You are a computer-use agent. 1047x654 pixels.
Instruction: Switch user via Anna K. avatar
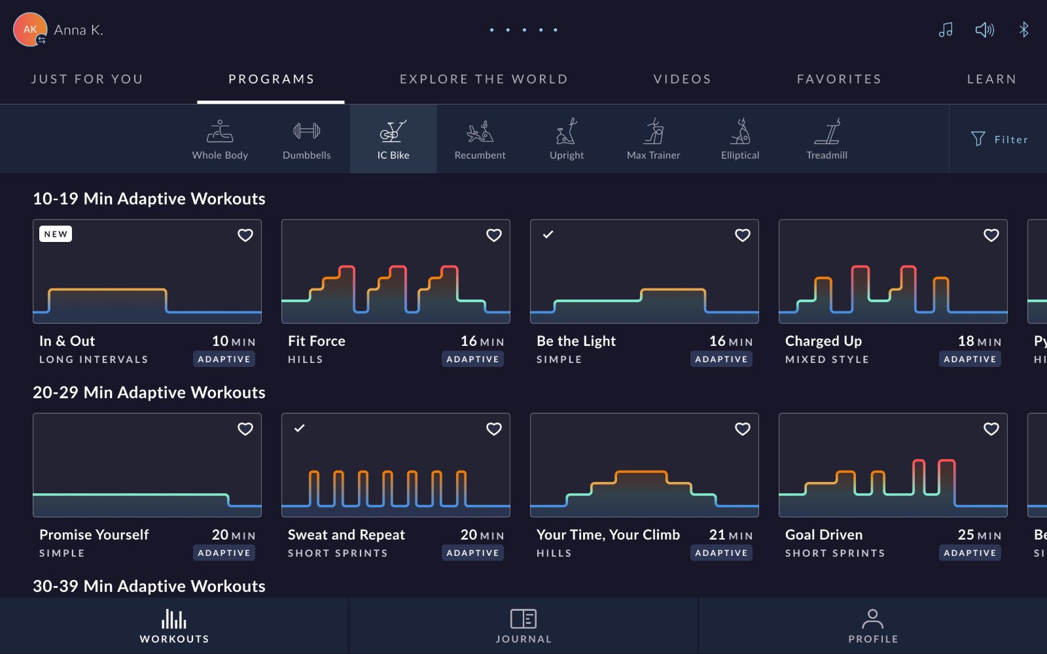(x=30, y=29)
